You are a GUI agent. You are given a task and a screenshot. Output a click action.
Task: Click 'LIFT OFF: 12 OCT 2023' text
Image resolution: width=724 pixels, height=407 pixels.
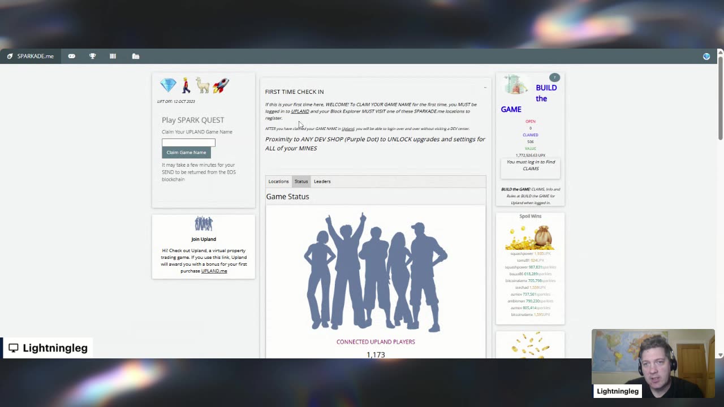point(176,102)
